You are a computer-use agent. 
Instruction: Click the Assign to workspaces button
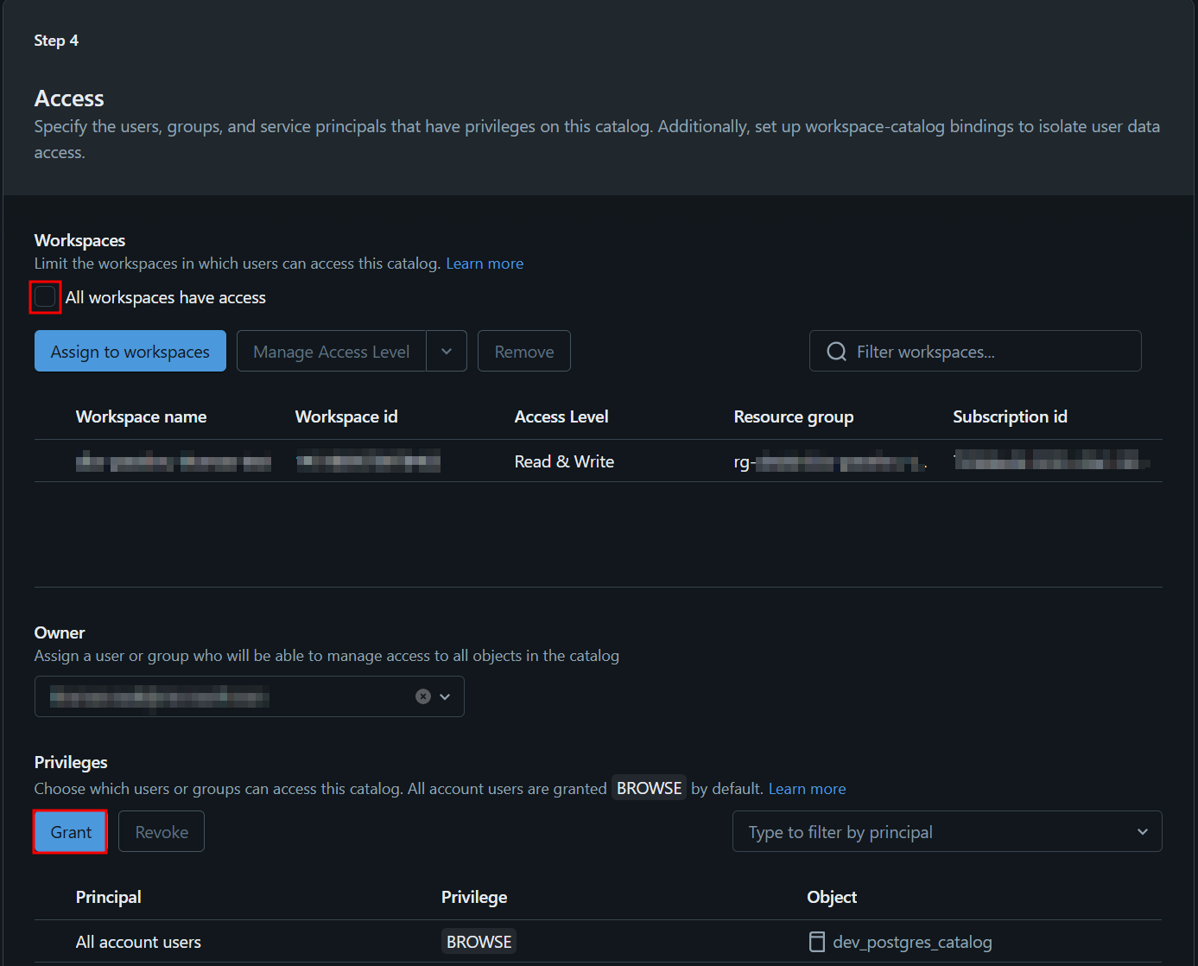pyautogui.click(x=130, y=352)
